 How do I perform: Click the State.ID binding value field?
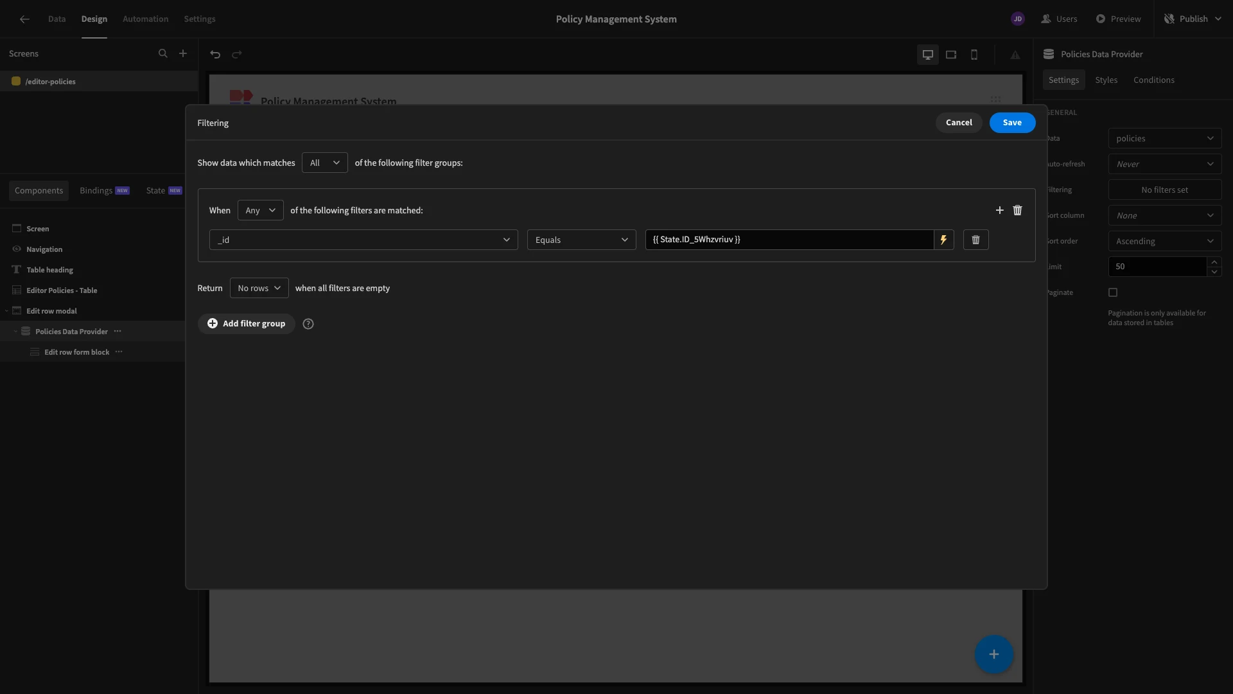coord(789,240)
